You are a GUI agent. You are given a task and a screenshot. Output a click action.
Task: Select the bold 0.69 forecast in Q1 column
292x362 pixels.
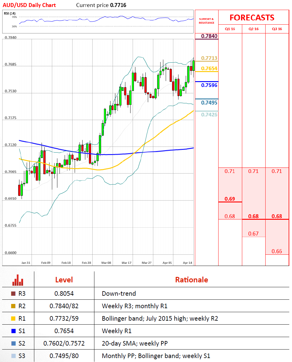(230, 199)
